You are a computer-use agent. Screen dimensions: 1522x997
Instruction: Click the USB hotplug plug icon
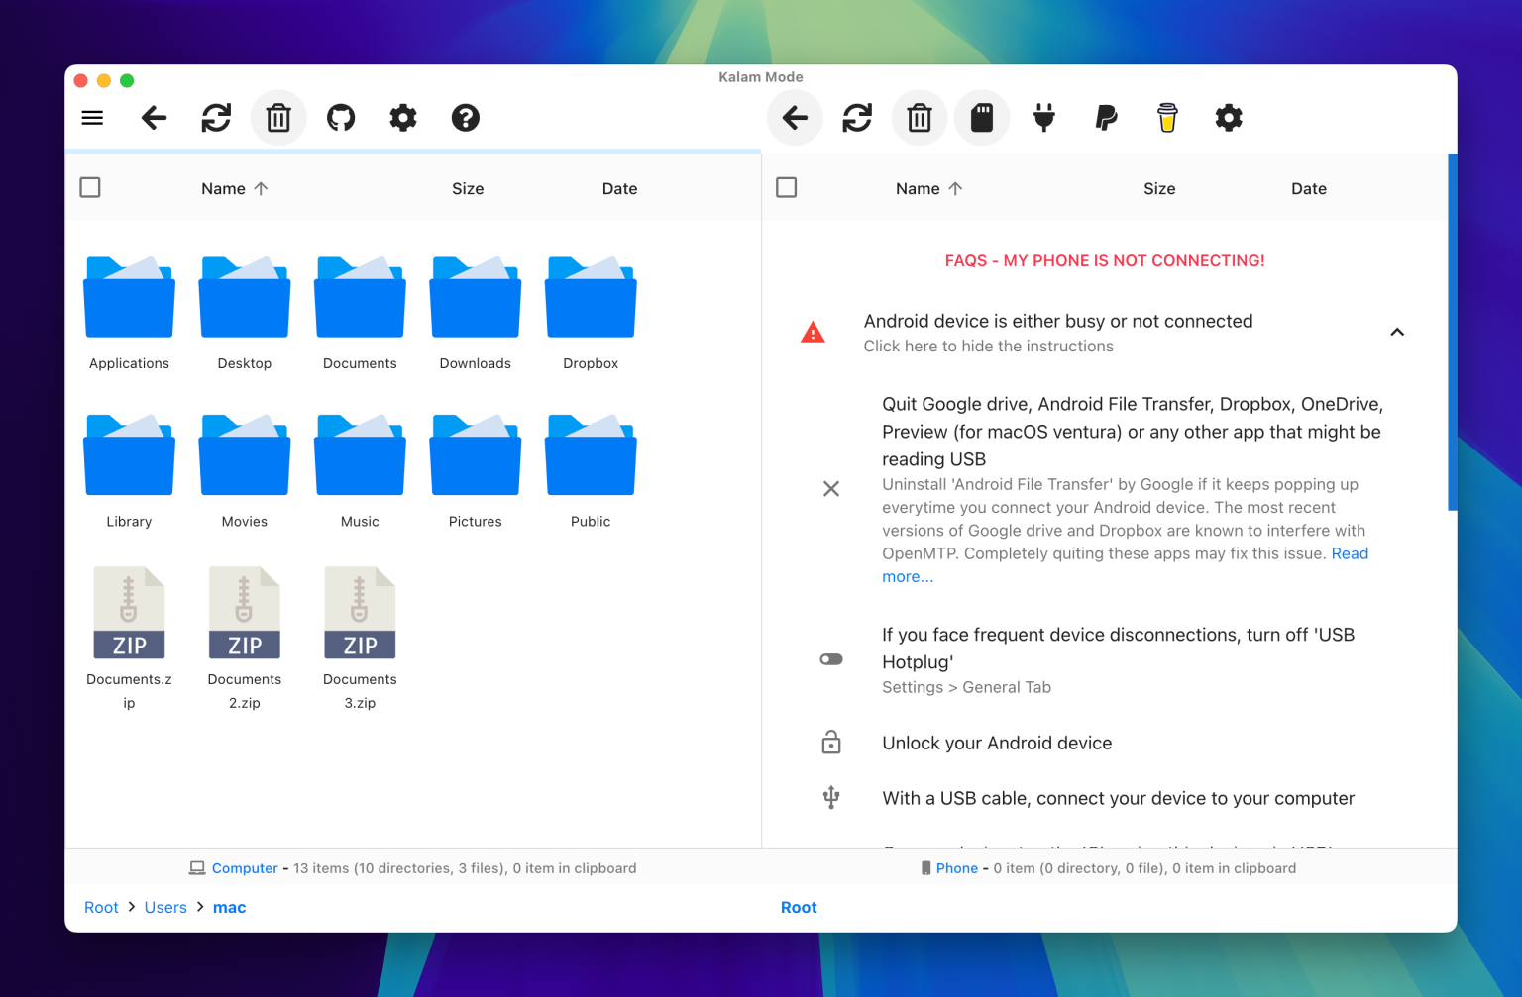[1043, 117]
